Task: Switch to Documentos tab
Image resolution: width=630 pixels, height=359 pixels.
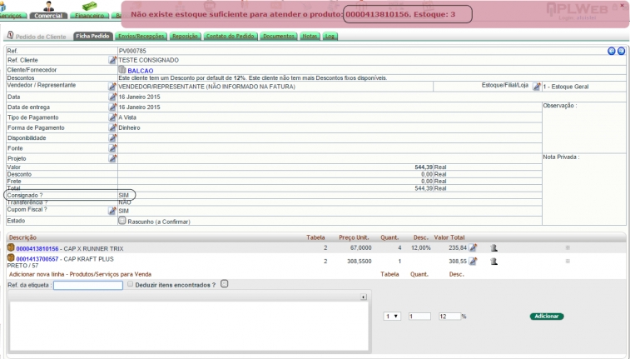Action: pos(279,36)
